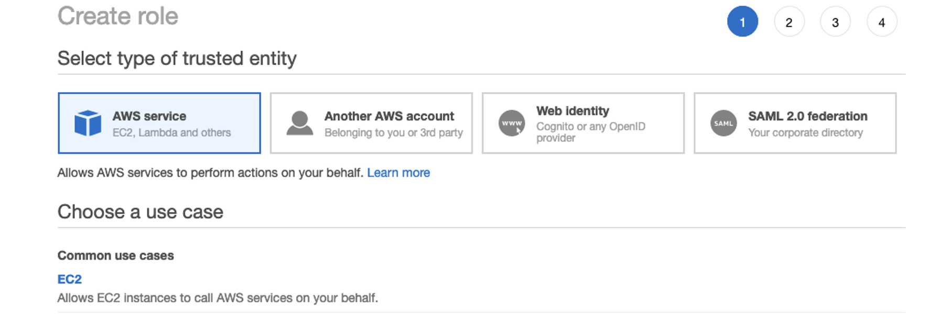This screenshot has height=315, width=941.
Task: Choose the EC2 use case link
Action: point(70,279)
